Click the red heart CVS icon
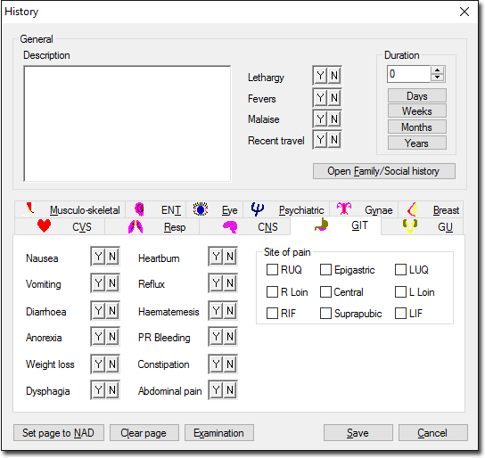The image size is (485, 458). pos(44,226)
